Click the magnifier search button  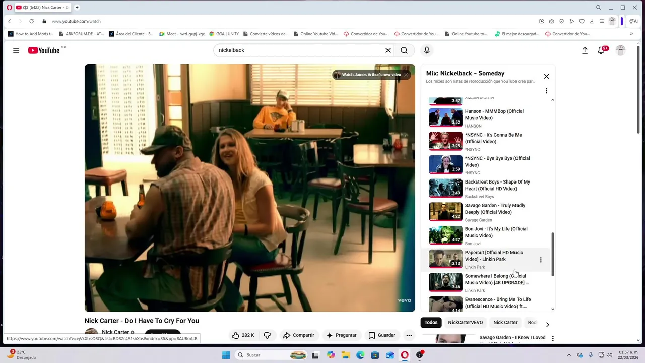coord(404,50)
